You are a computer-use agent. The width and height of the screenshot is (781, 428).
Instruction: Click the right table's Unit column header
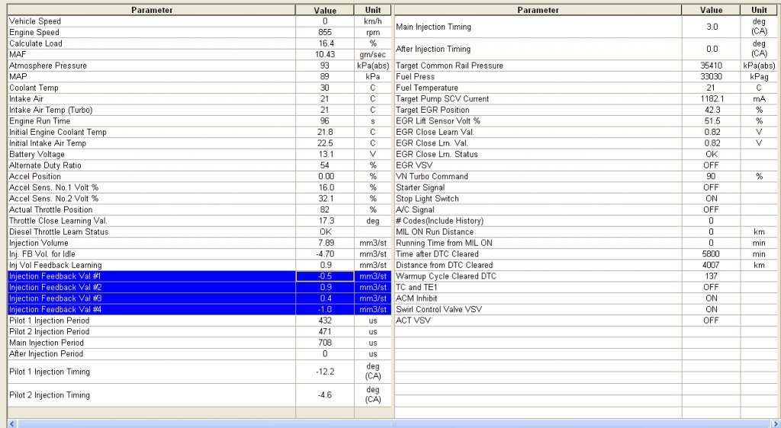(x=759, y=10)
